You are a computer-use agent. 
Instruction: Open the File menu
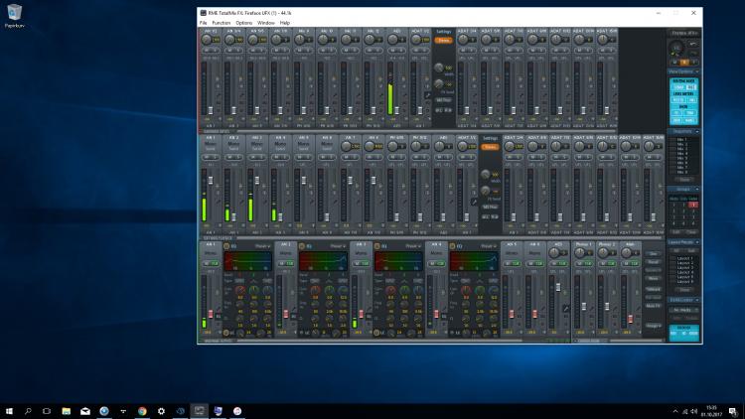203,23
